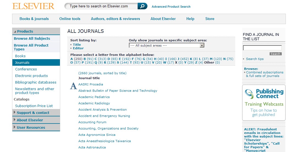Filter journals by letter E
The image size is (307, 152).
pyautogui.click(x=120, y=59)
